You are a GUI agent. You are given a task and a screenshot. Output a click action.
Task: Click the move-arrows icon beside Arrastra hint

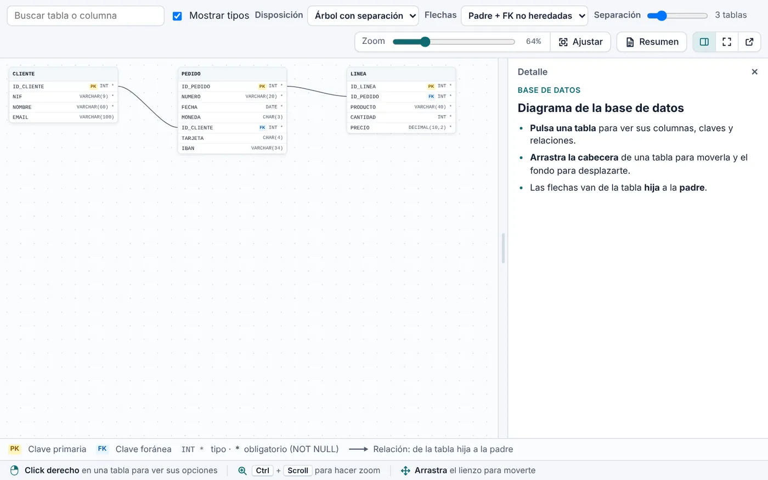click(x=405, y=471)
